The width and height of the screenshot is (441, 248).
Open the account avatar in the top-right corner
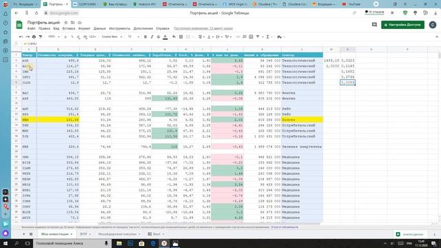coord(433,25)
